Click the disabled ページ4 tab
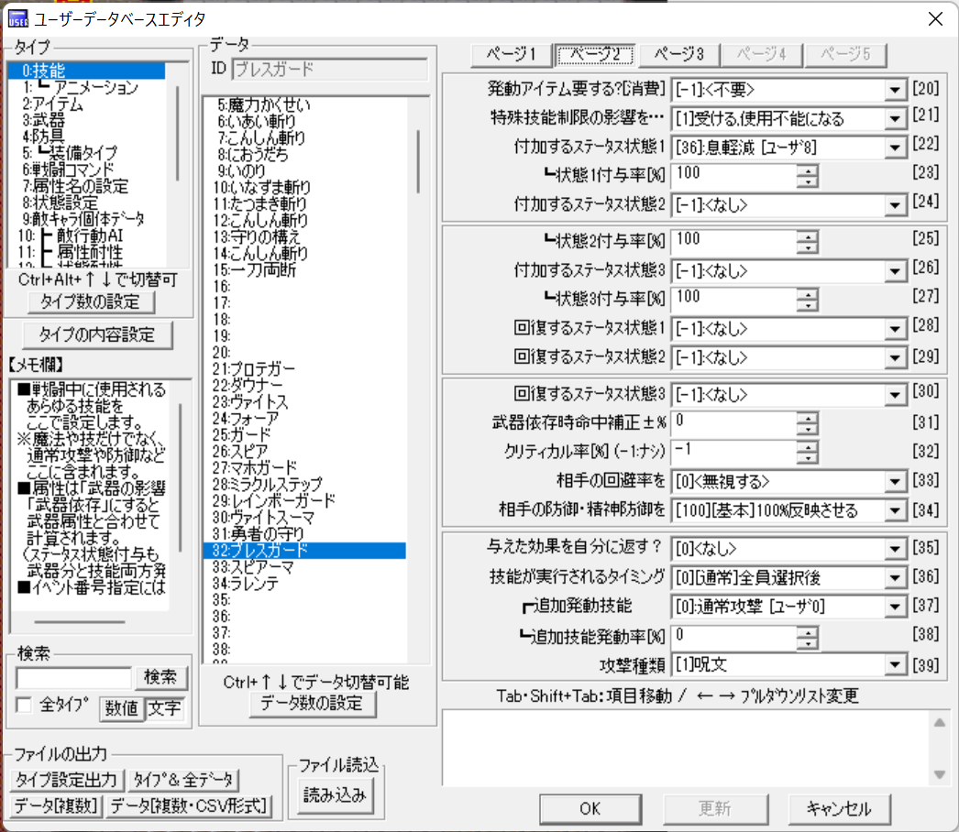 coord(762,54)
